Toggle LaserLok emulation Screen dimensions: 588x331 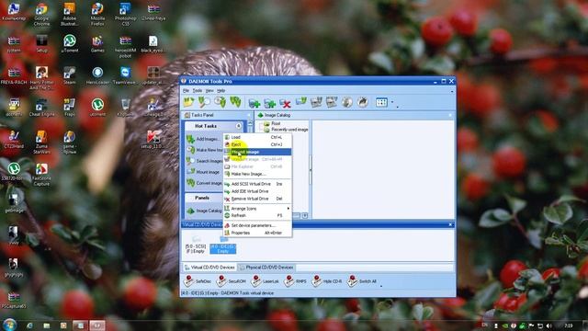click(265, 280)
